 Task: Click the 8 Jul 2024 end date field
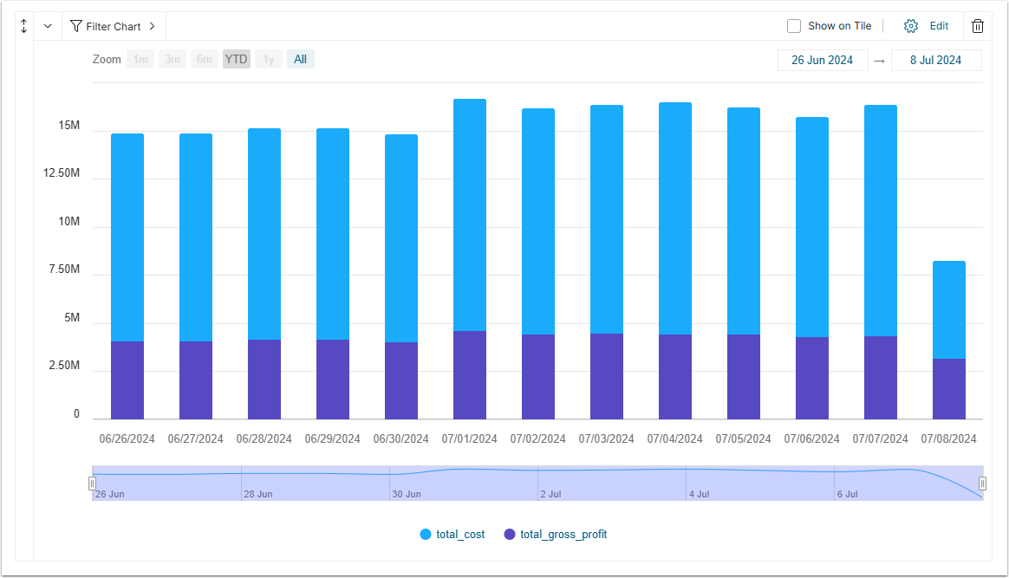[x=935, y=60]
